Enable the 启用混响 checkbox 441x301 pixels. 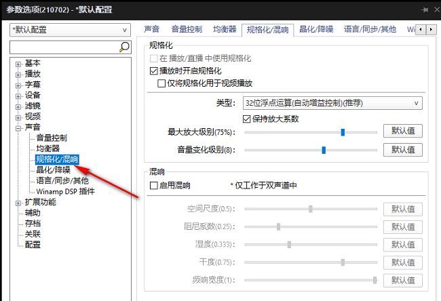coord(154,185)
